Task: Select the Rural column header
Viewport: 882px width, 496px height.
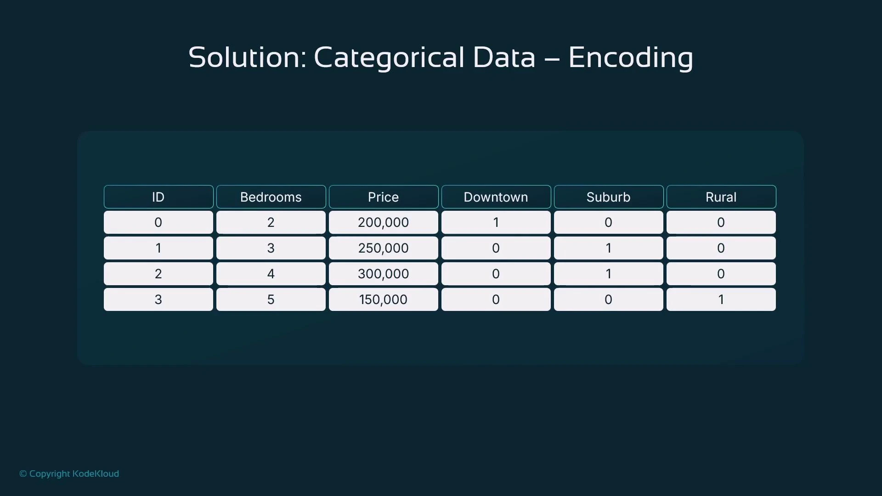Action: (720, 197)
